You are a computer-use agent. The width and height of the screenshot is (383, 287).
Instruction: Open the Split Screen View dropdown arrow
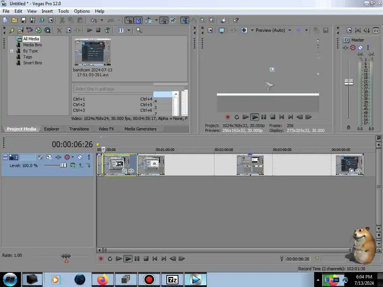252,30
